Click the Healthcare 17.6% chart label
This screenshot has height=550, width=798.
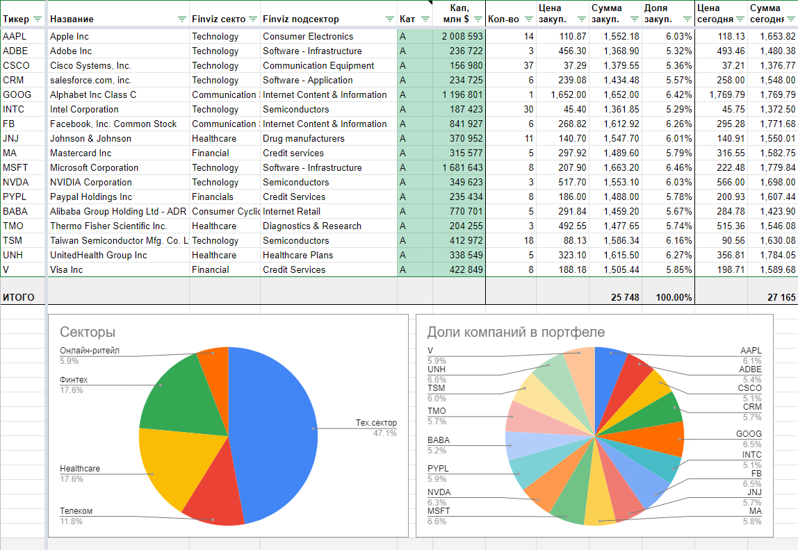pos(80,474)
